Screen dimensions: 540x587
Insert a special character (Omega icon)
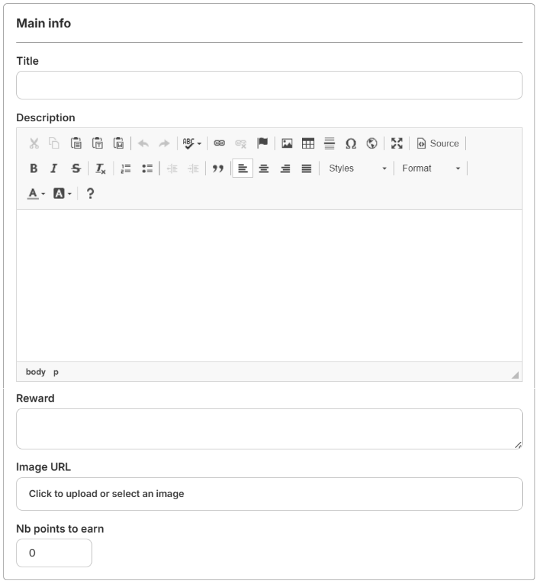pyautogui.click(x=351, y=144)
